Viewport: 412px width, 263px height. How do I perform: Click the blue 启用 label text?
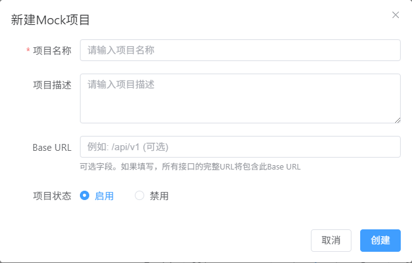pyautogui.click(x=104, y=196)
